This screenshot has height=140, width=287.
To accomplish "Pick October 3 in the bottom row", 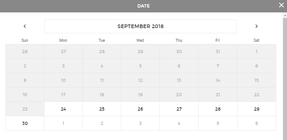I will coord(140,123).
